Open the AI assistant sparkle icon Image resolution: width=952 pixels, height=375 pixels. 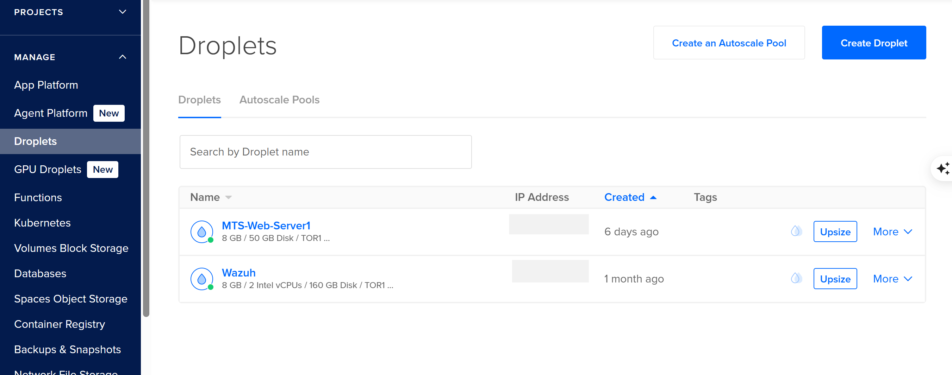click(943, 169)
